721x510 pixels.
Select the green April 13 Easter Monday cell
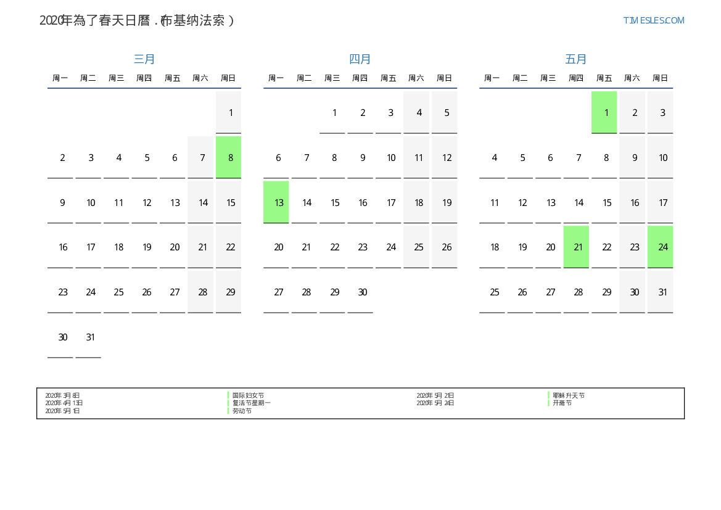pos(276,202)
